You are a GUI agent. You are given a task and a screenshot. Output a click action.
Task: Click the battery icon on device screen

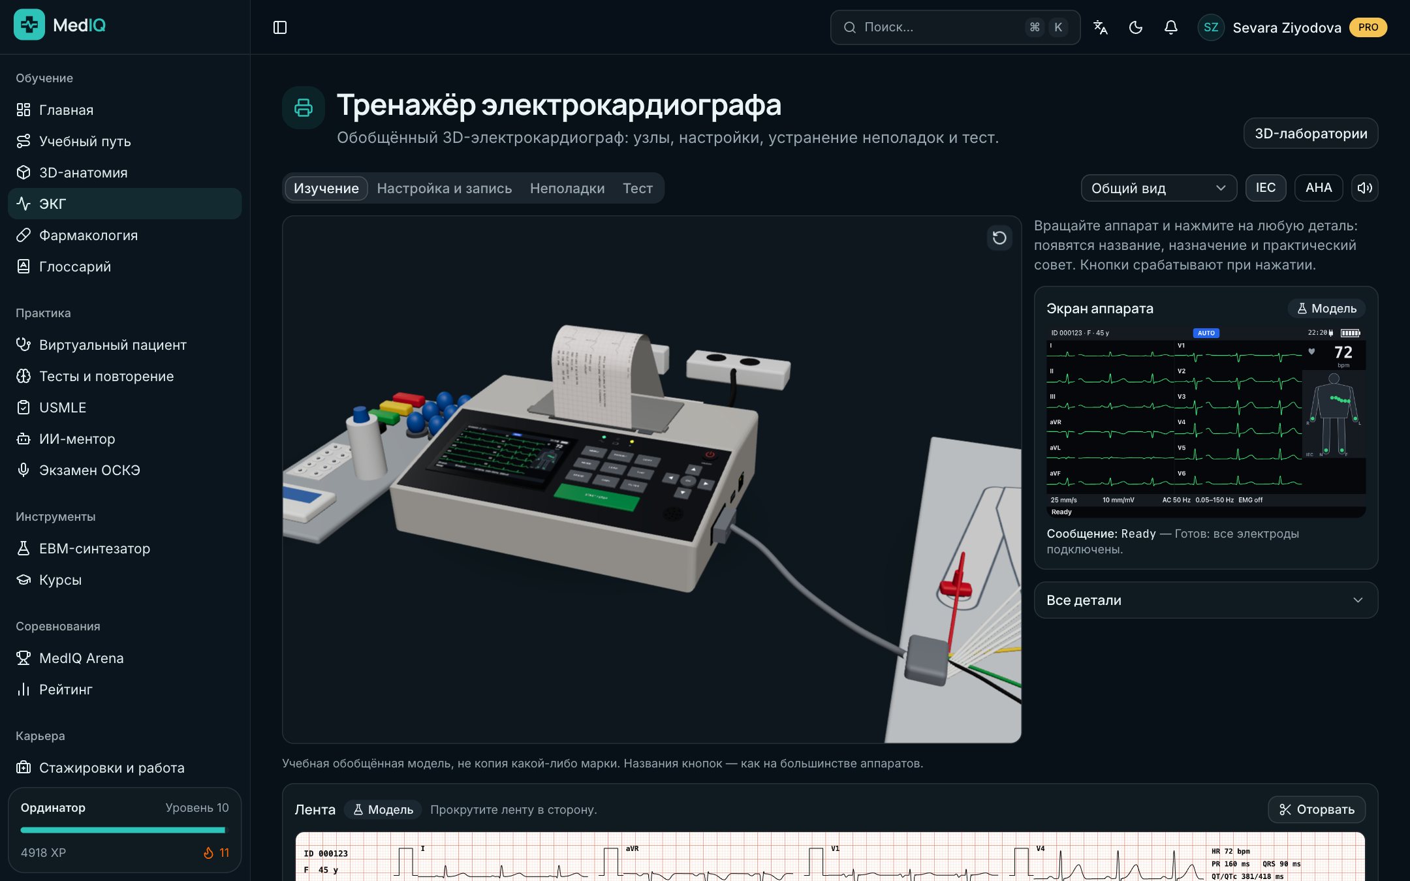pos(1351,333)
